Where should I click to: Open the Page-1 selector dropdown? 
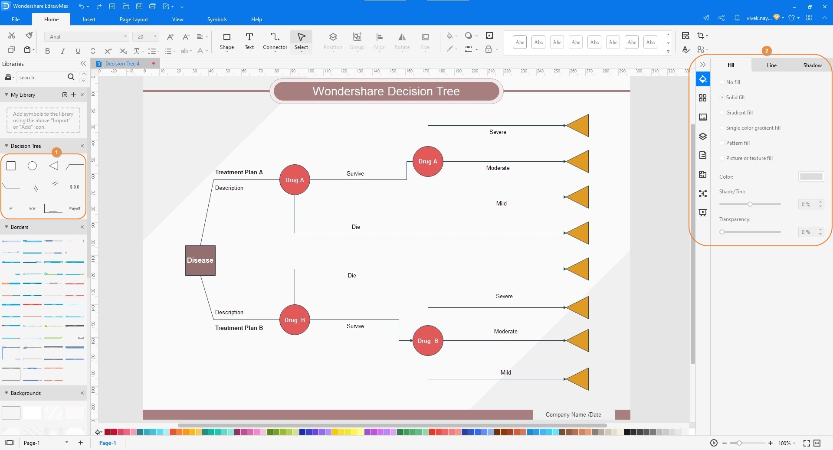(46, 443)
